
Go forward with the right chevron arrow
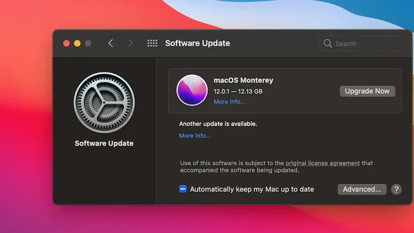[130, 43]
